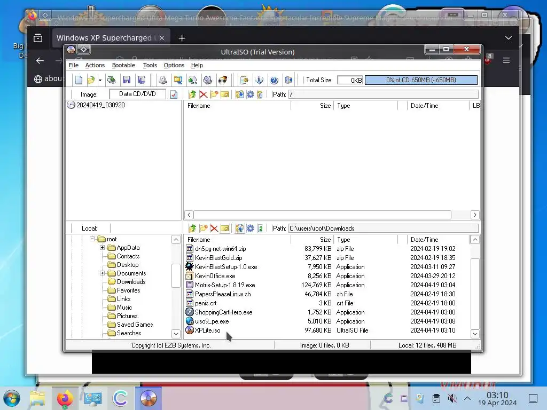Image resolution: width=547 pixels, height=410 pixels.
Task: Click the CD capacity progress bar
Action: pyautogui.click(x=421, y=80)
